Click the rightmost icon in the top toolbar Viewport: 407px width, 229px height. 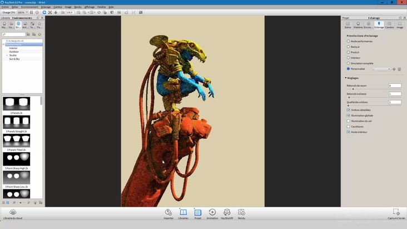click(141, 12)
